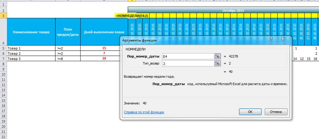Open Справка по этой функции link
The height and width of the screenshot is (139, 319).
144,112
